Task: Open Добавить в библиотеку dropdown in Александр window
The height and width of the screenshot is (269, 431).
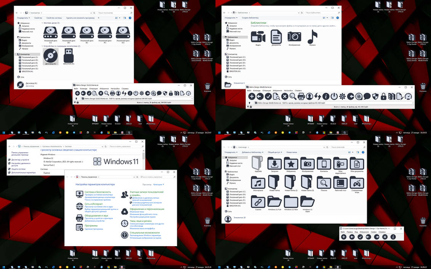Action: pyautogui.click(x=252, y=152)
